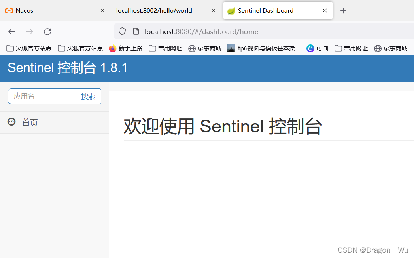Image resolution: width=414 pixels, height=258 pixels.
Task: Click the 欢迎使用 Sentinel 控制台 heading
Action: (x=223, y=126)
